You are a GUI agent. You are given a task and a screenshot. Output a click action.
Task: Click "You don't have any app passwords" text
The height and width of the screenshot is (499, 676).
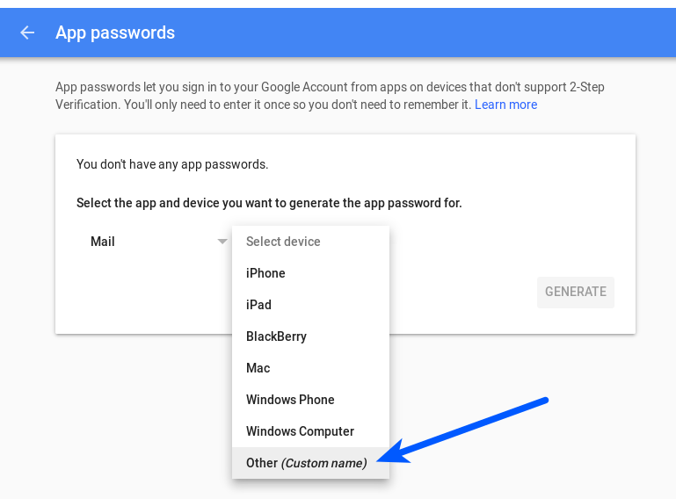click(172, 164)
